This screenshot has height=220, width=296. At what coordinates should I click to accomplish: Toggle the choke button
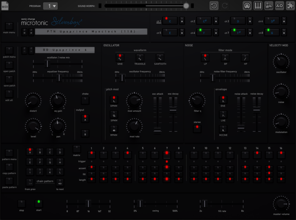[85, 101]
